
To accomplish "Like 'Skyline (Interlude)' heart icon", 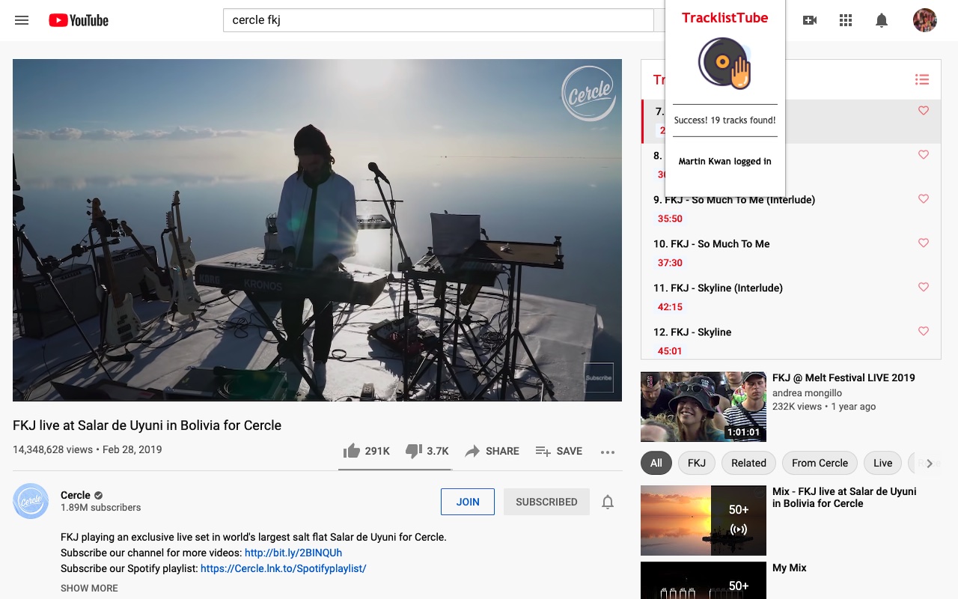I will point(924,288).
